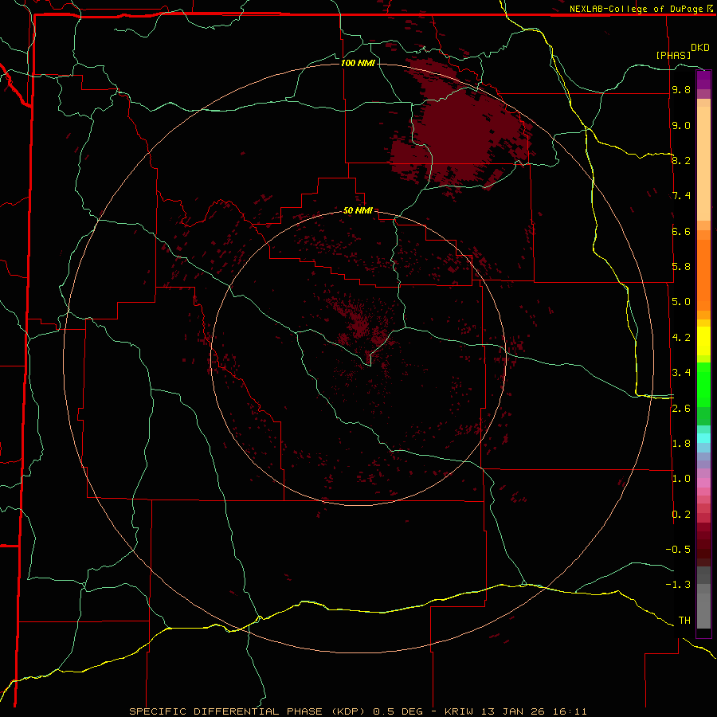
Task: Click the 1.8 scale value label
Action: coord(681,444)
